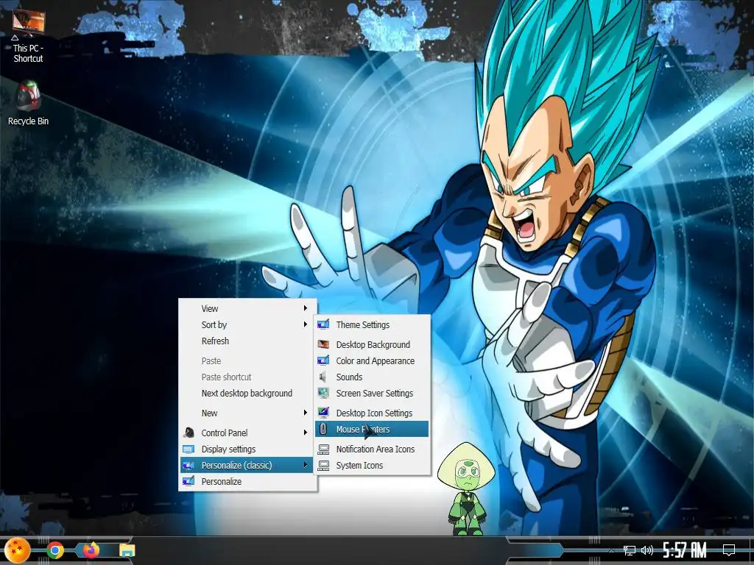Expand the Control Panel submenu arrow

306,433
